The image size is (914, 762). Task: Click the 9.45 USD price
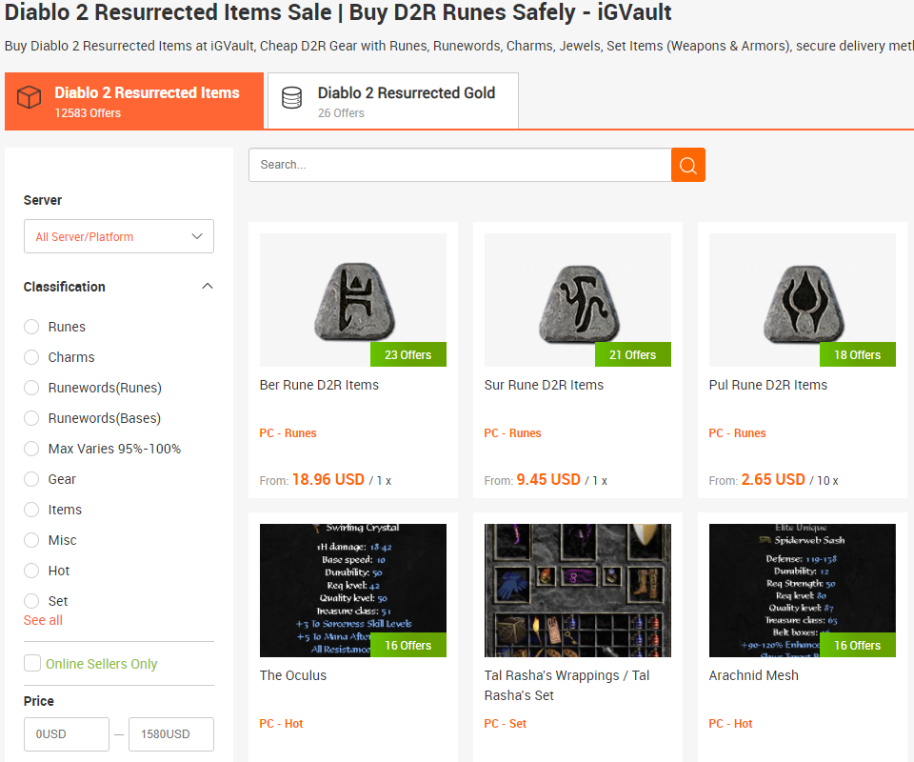pyautogui.click(x=548, y=479)
